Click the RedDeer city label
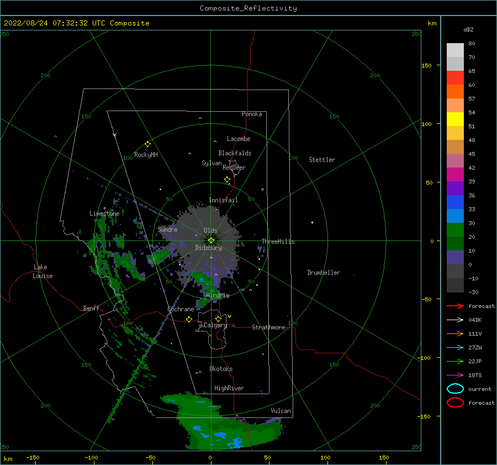 pos(234,168)
